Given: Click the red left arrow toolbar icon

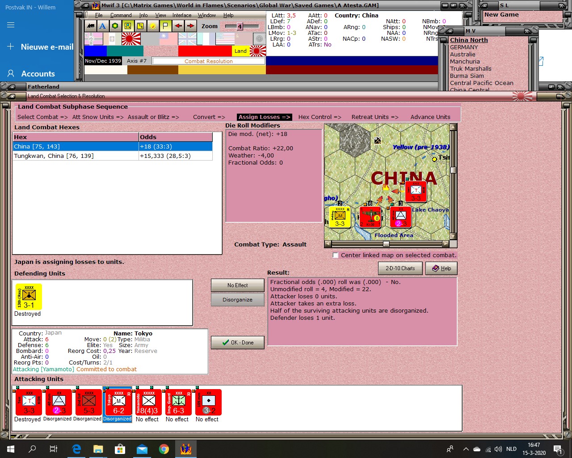Looking at the screenshot, I should pyautogui.click(x=178, y=26).
